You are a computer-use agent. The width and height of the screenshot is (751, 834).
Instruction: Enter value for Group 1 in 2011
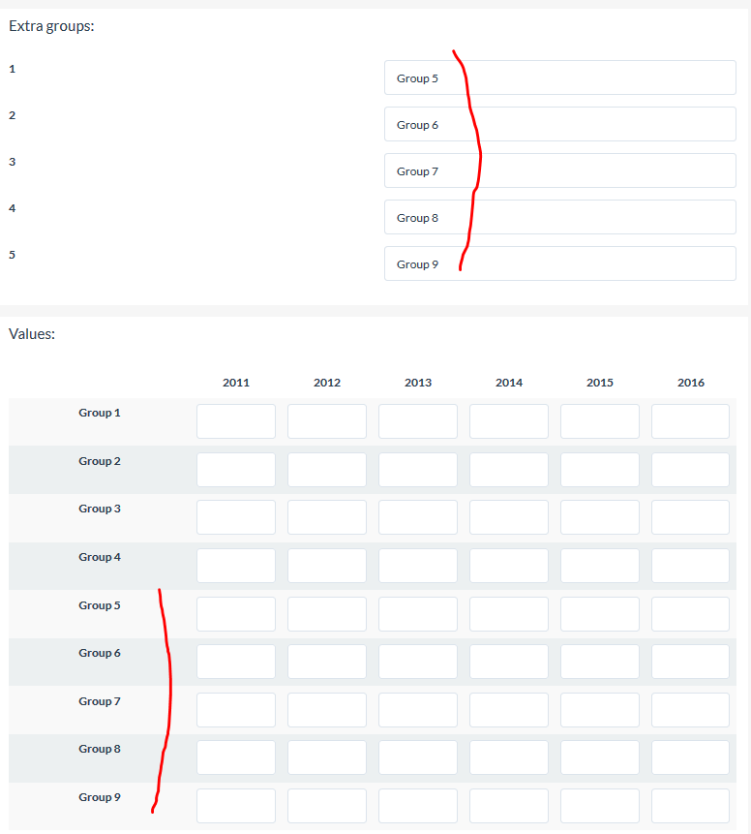point(236,421)
